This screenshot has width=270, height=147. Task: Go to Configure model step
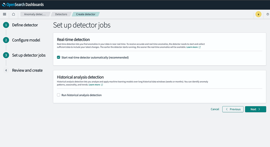coord(26,40)
